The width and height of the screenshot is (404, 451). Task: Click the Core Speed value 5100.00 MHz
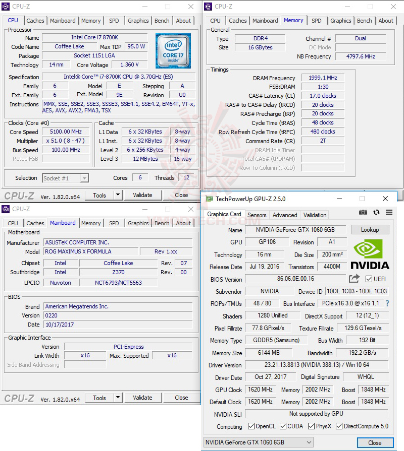coord(66,132)
